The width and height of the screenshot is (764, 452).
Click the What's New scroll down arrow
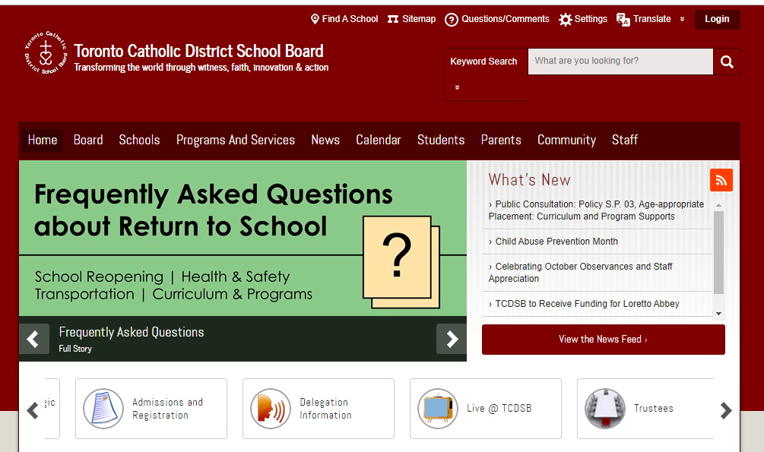718,314
